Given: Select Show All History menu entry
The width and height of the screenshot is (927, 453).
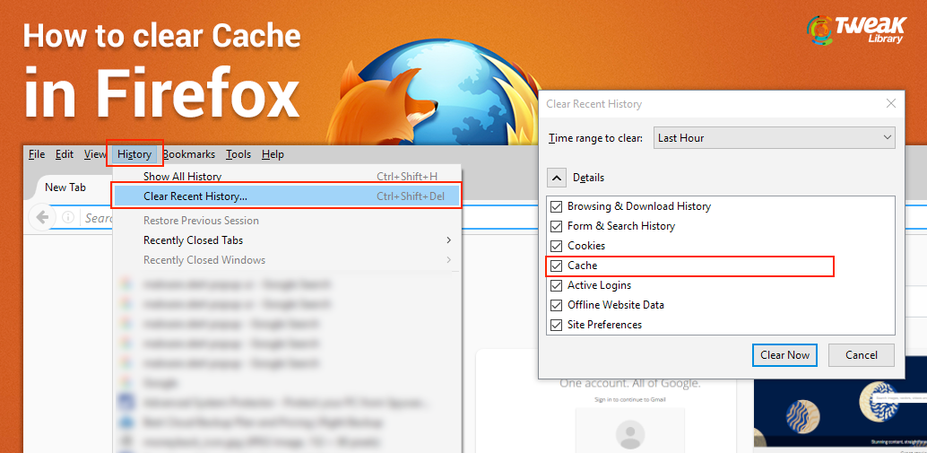Looking at the screenshot, I should [x=287, y=176].
